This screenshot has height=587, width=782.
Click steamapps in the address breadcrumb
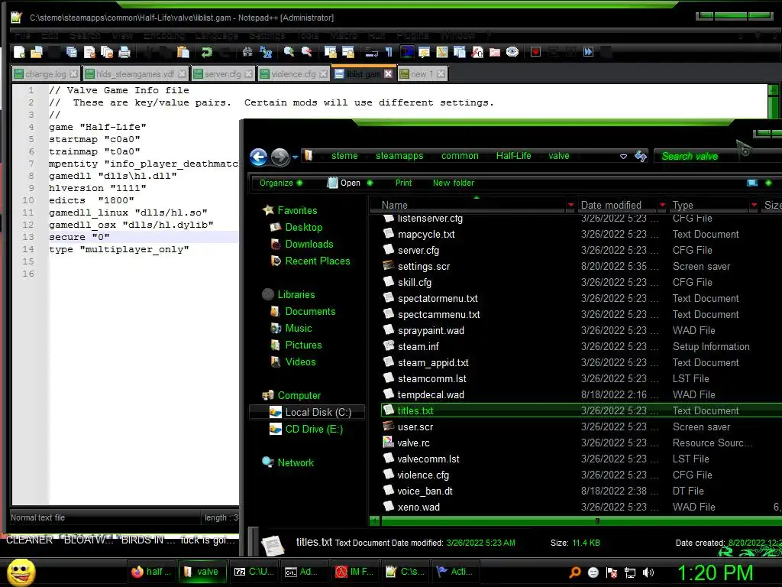point(399,156)
